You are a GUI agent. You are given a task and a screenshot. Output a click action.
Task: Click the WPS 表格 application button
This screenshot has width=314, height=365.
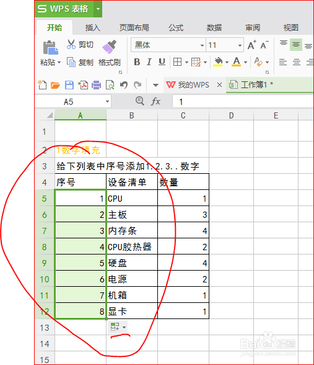click(x=64, y=9)
